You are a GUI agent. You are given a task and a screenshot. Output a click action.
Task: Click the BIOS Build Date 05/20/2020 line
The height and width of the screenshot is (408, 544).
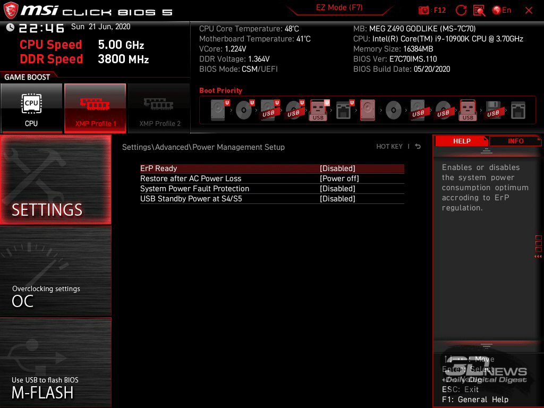click(x=402, y=69)
